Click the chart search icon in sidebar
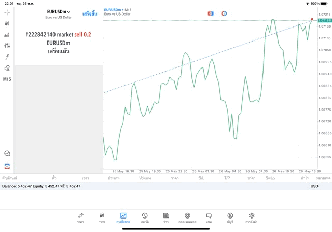Image resolution: width=332 pixels, height=232 pixels. 7,153
